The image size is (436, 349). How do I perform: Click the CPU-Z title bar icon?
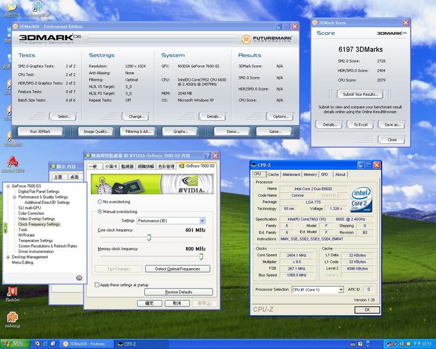click(x=253, y=165)
